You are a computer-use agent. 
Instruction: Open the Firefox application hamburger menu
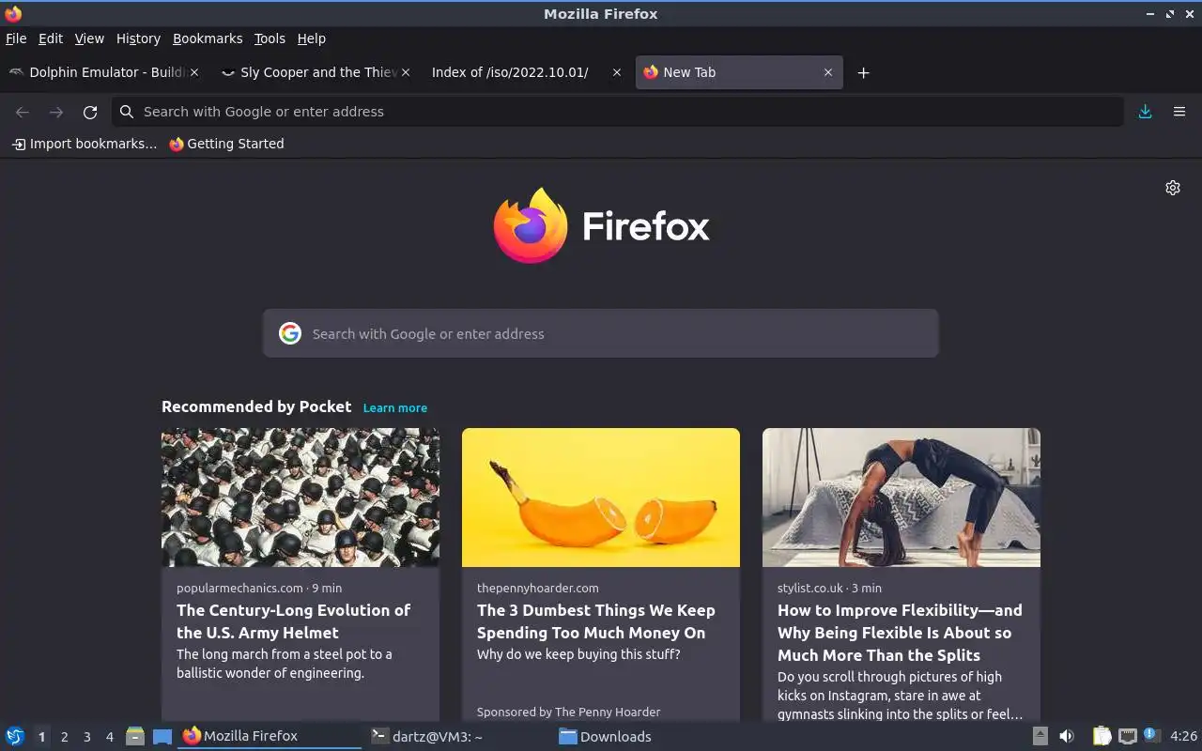pyautogui.click(x=1179, y=112)
